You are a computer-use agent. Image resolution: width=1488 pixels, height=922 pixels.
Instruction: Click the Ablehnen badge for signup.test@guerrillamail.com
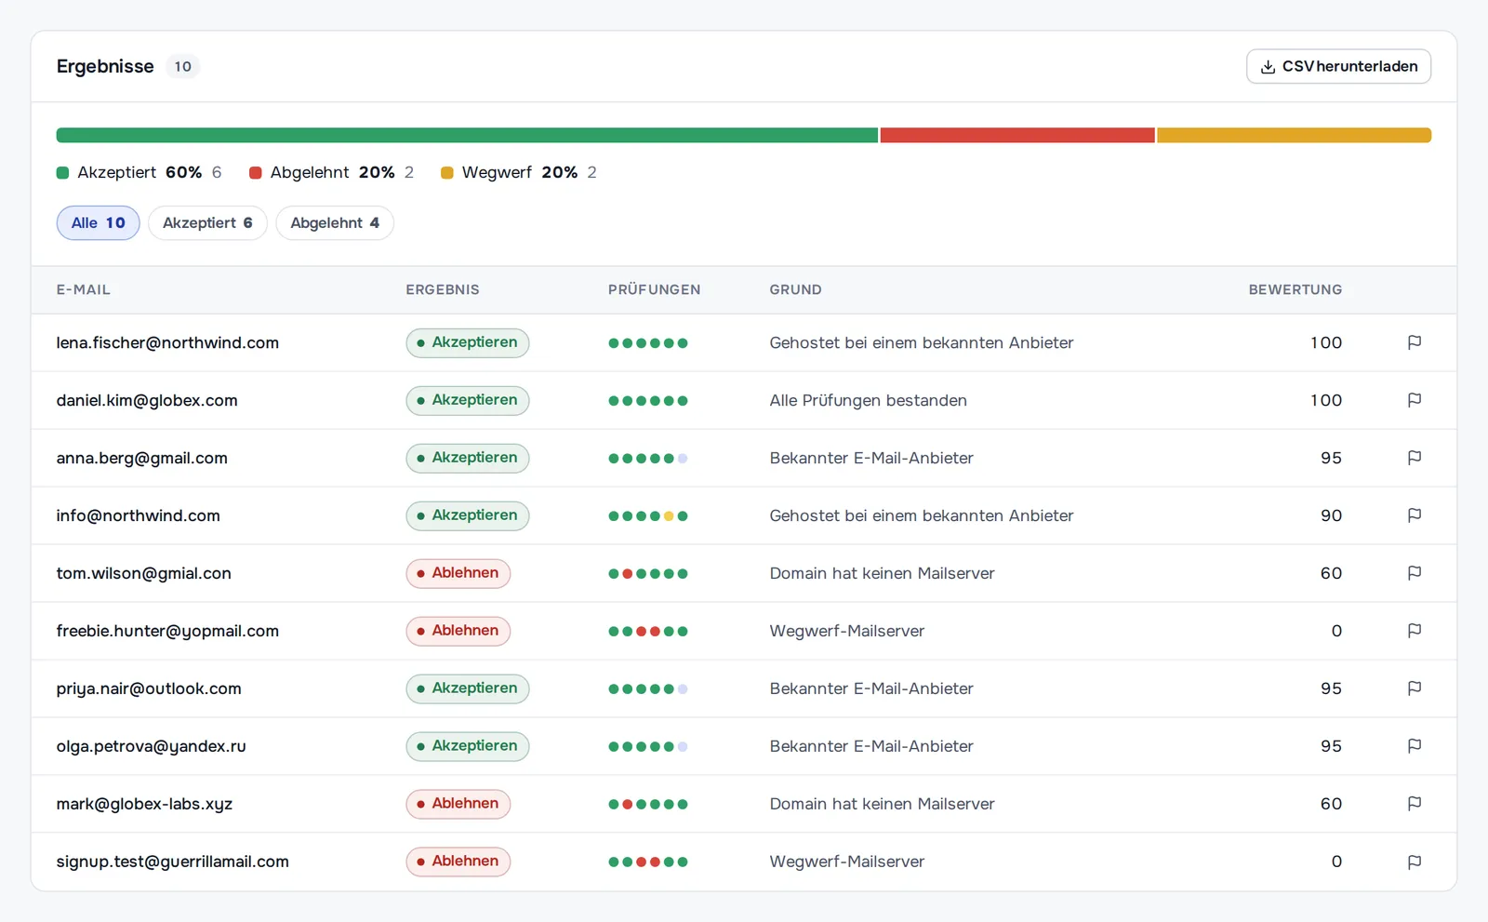[458, 862]
